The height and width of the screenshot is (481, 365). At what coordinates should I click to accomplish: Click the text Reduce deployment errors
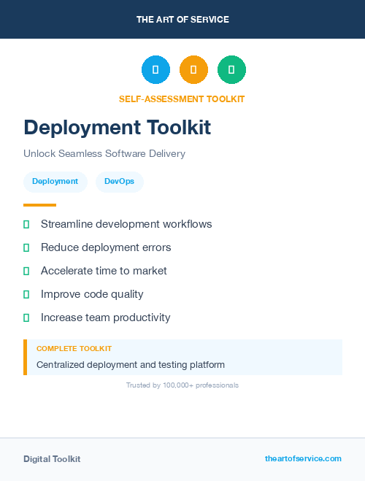[x=106, y=247]
